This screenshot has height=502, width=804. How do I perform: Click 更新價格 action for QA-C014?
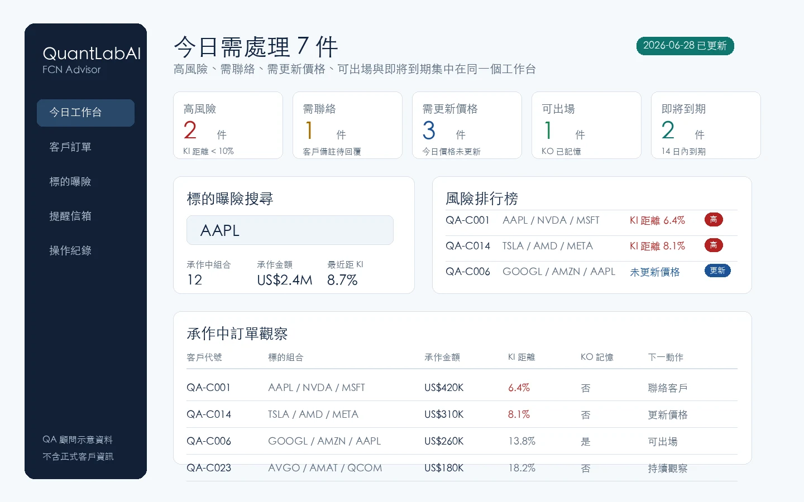coord(668,415)
